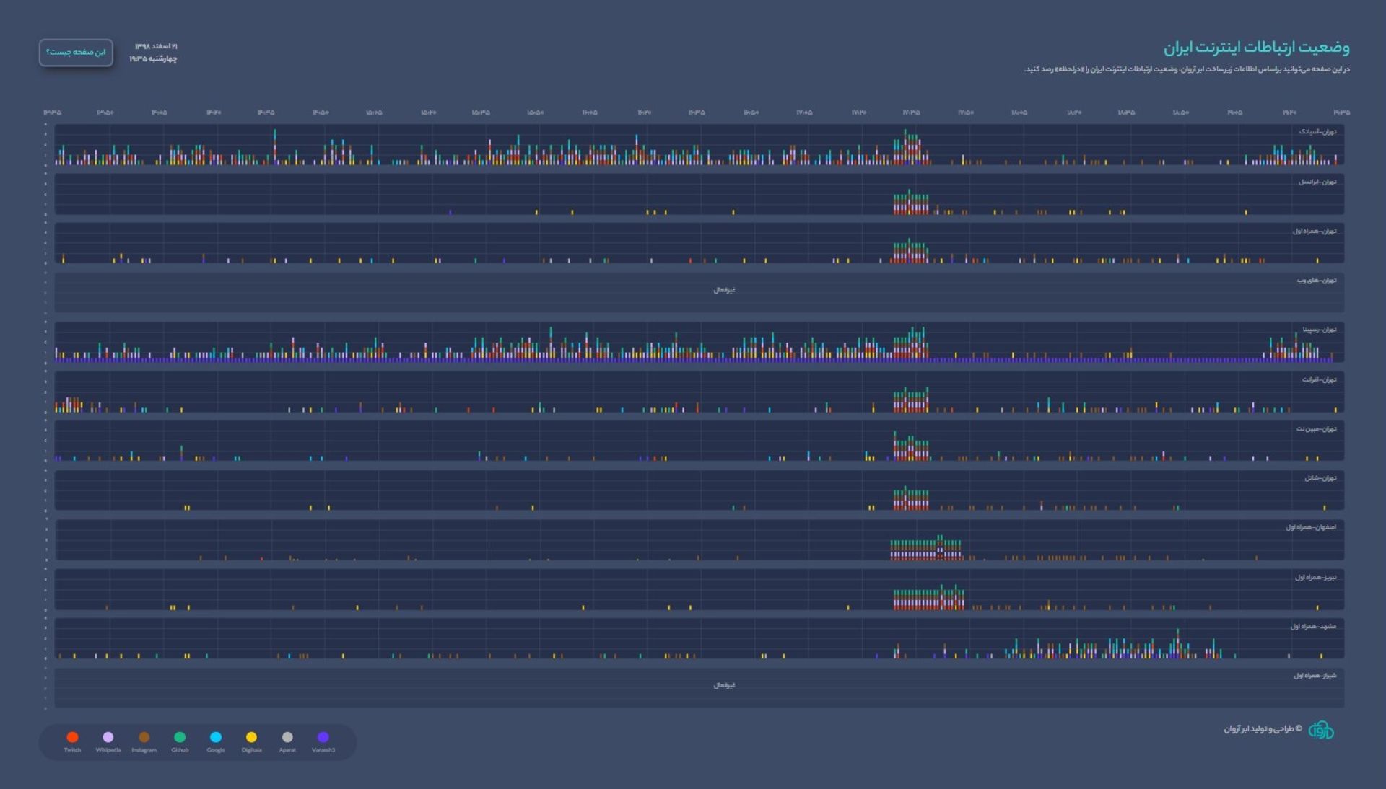Click the inactive تهران–های وب panel
This screenshot has width=1386, height=789.
[x=724, y=290]
